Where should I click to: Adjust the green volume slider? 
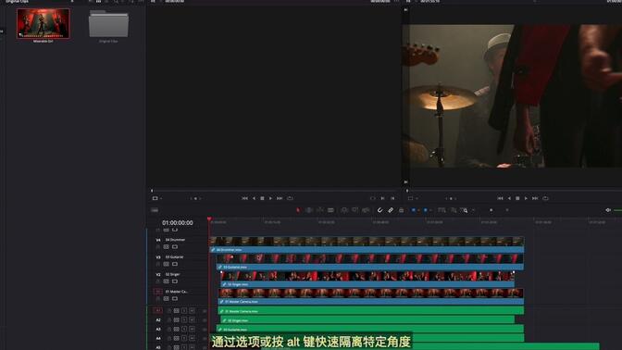coord(617,210)
